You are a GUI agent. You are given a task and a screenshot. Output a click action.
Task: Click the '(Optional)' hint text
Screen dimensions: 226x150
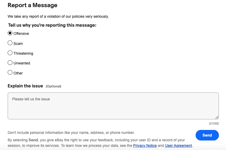pos(54,86)
